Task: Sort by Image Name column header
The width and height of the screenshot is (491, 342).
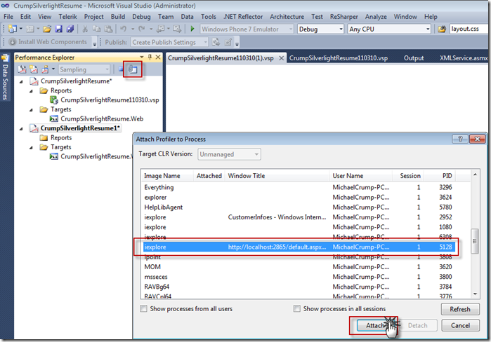Action: tap(167, 176)
